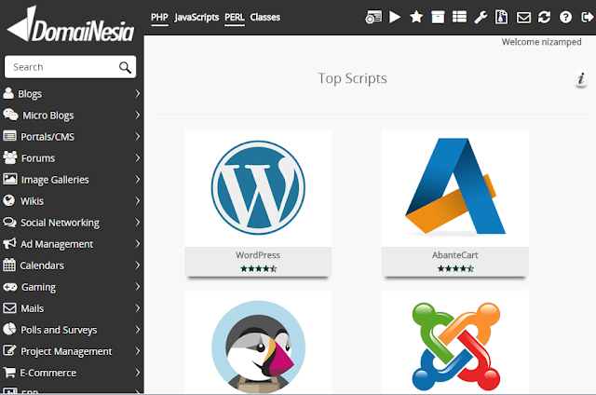Click the WordPress star rating
596x395 pixels.
(x=259, y=269)
